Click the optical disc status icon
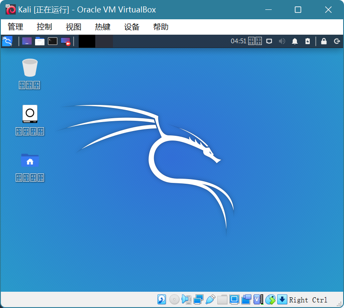 coord(175,299)
